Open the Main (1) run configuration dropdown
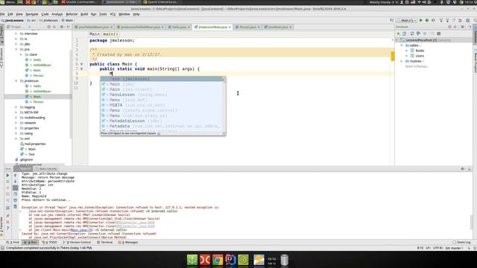The image size is (477, 268). pos(407,20)
